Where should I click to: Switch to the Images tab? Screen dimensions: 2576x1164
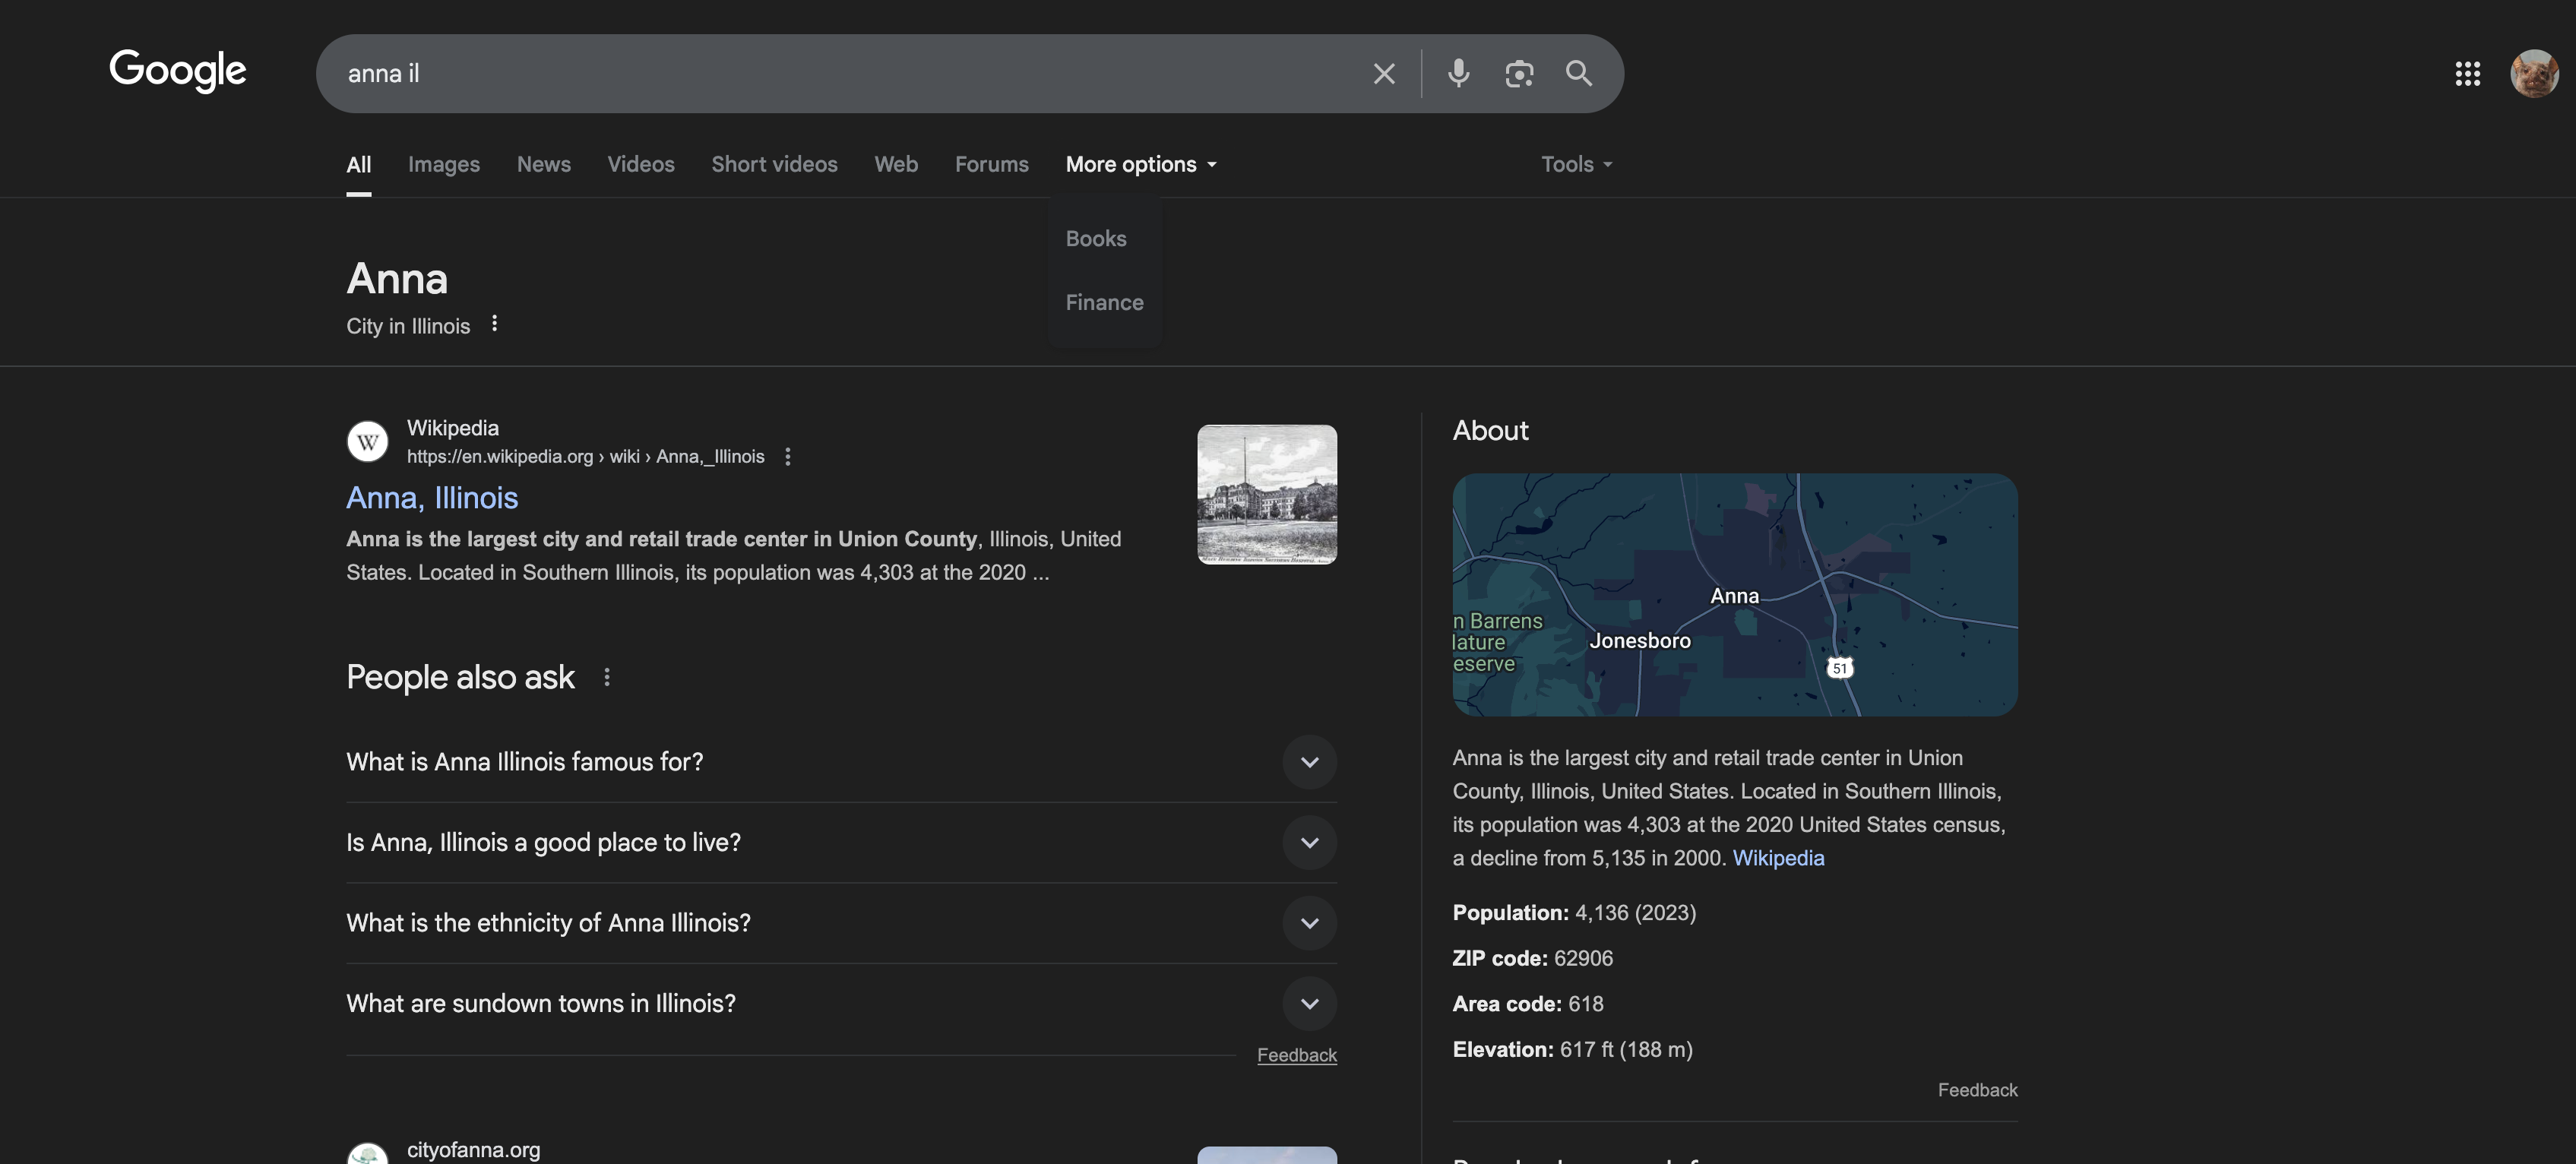pyautogui.click(x=443, y=164)
